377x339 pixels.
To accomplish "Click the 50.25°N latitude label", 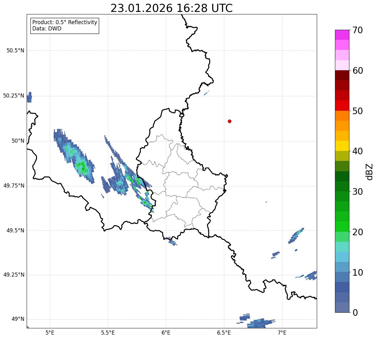I will click(x=13, y=96).
